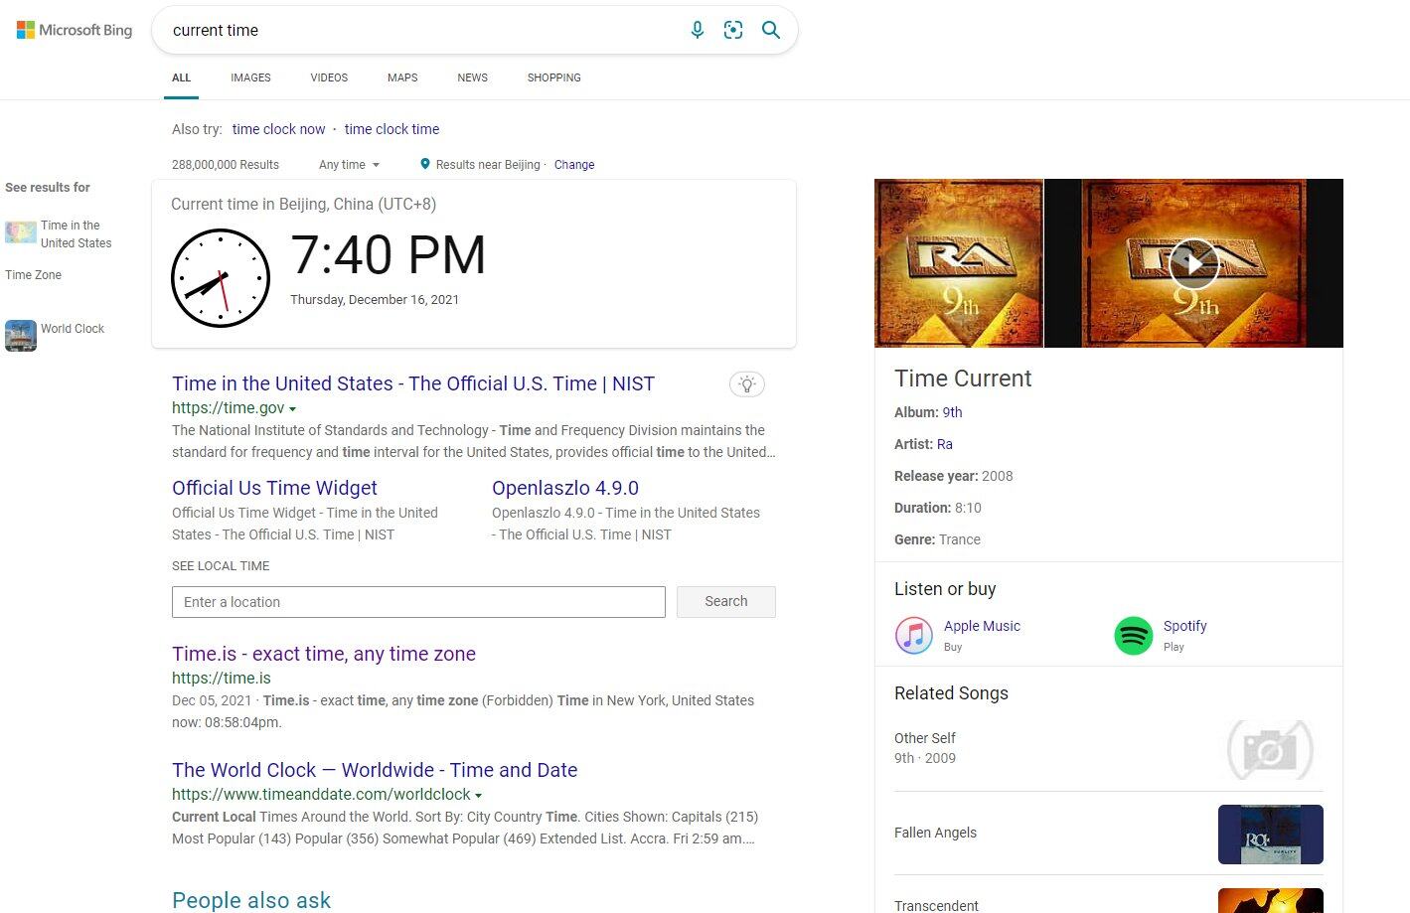Click the Time Current song title

point(963,379)
